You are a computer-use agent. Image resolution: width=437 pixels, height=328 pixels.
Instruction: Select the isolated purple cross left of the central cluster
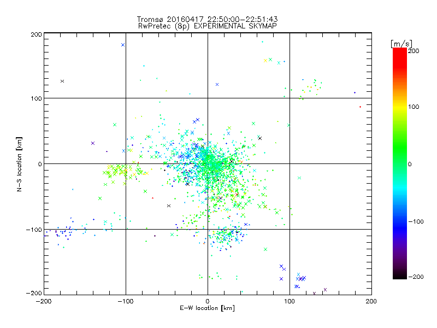[x=93, y=143]
